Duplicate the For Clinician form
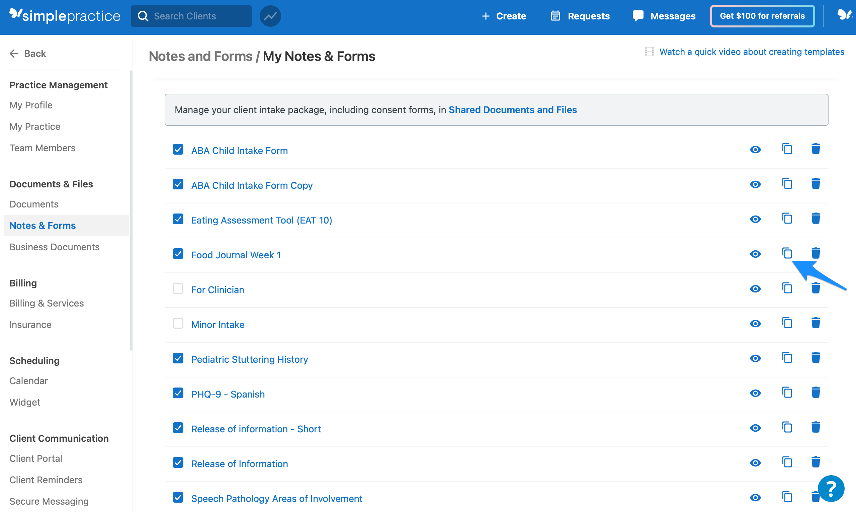Viewport: 856px width, 512px height. click(787, 288)
